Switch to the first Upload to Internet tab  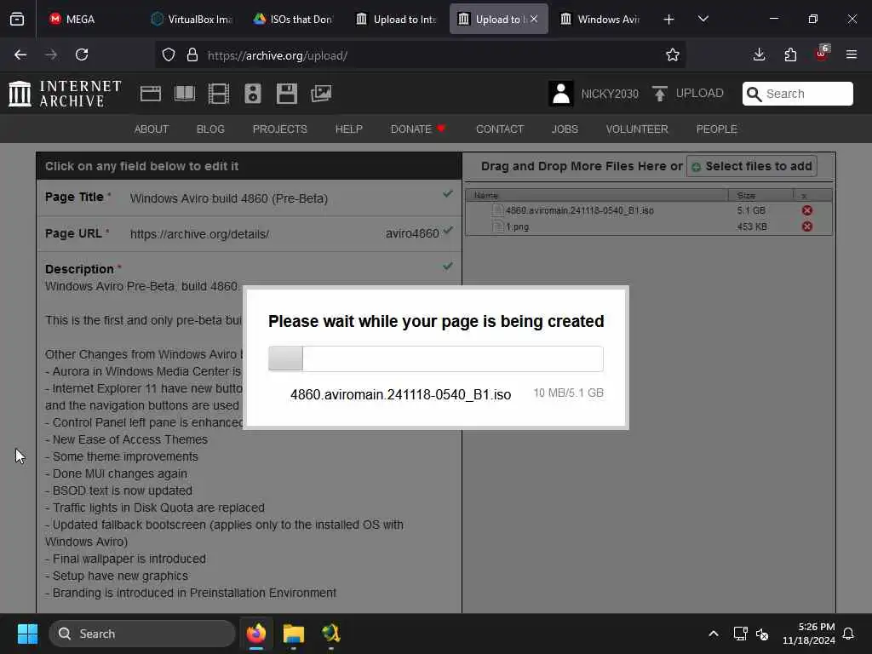(396, 19)
